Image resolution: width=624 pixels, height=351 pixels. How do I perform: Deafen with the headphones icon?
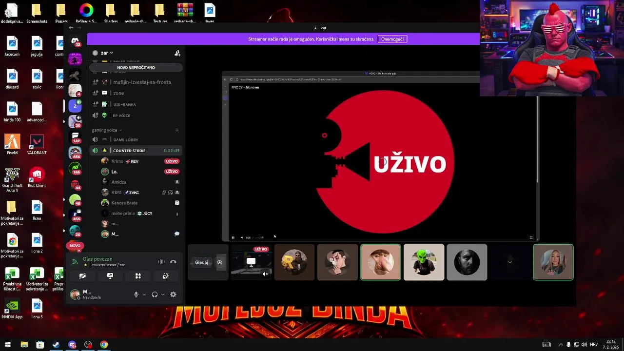[155, 294]
